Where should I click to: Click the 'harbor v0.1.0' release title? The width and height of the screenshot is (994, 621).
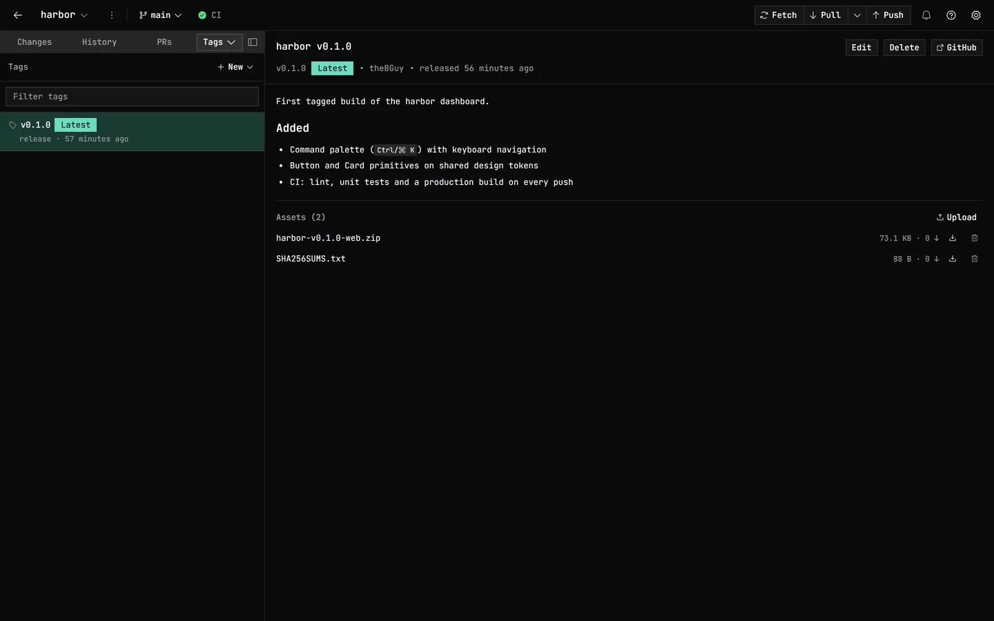[x=313, y=46]
